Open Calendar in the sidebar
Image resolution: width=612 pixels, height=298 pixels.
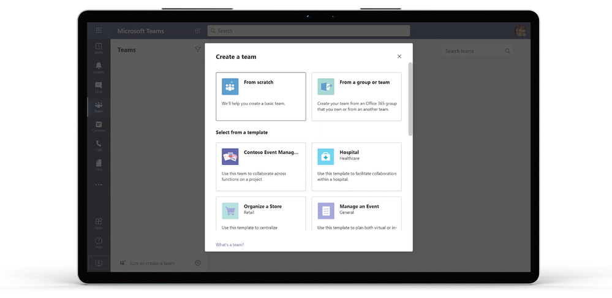click(99, 126)
